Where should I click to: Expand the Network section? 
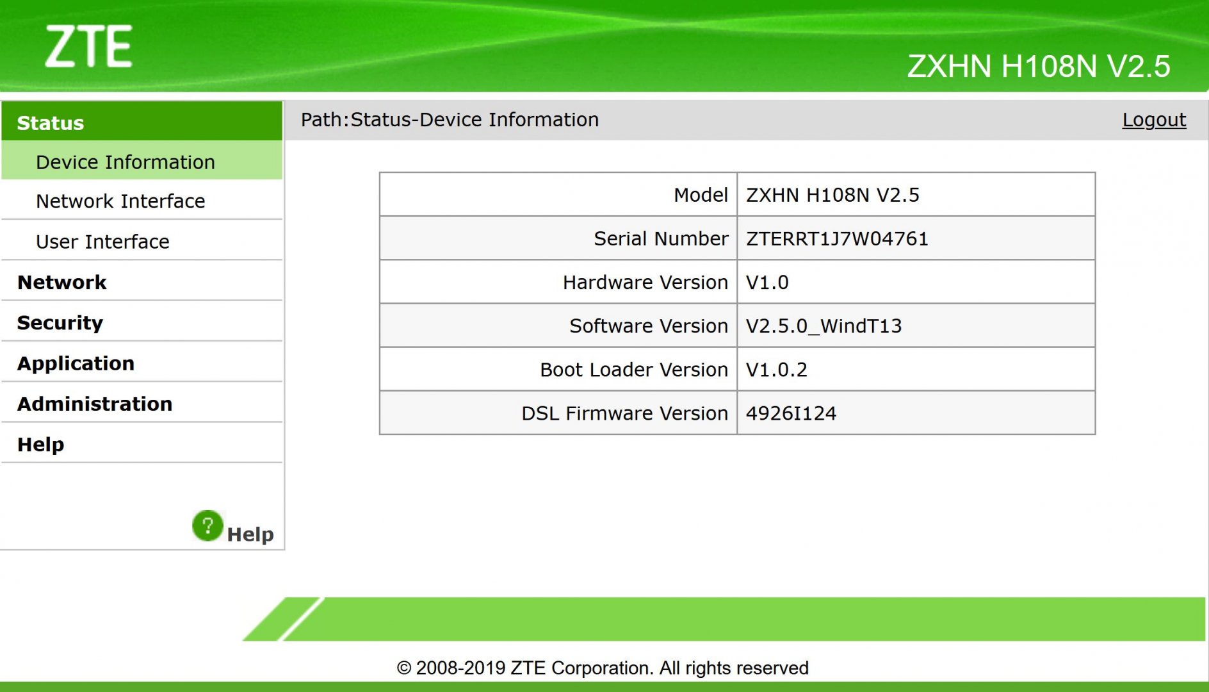(x=61, y=282)
